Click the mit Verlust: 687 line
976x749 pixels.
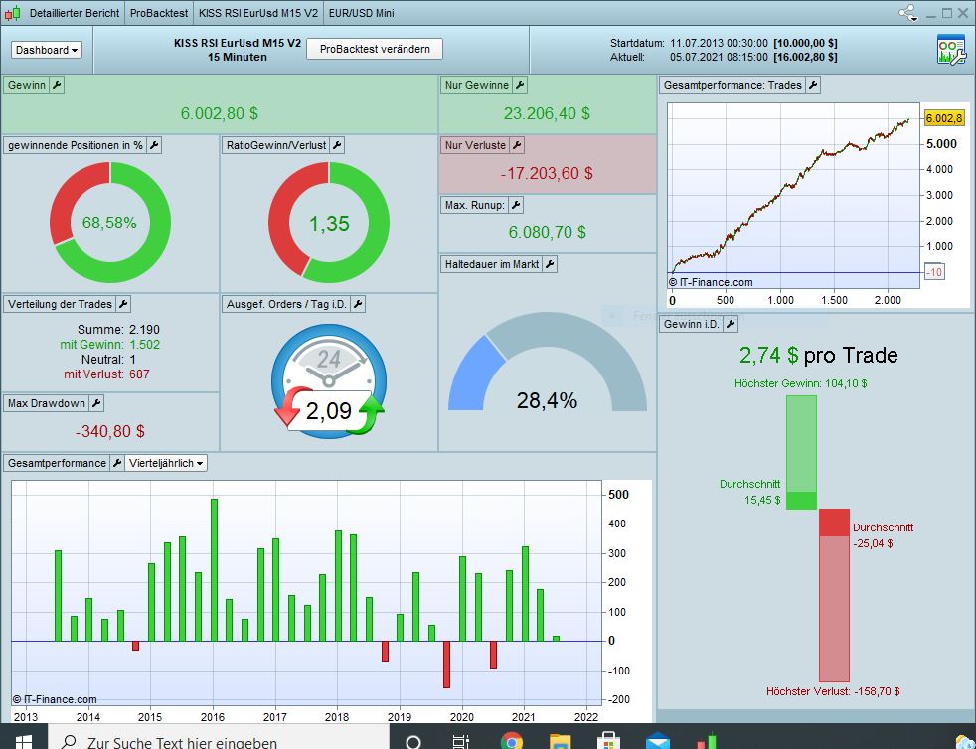pos(106,374)
